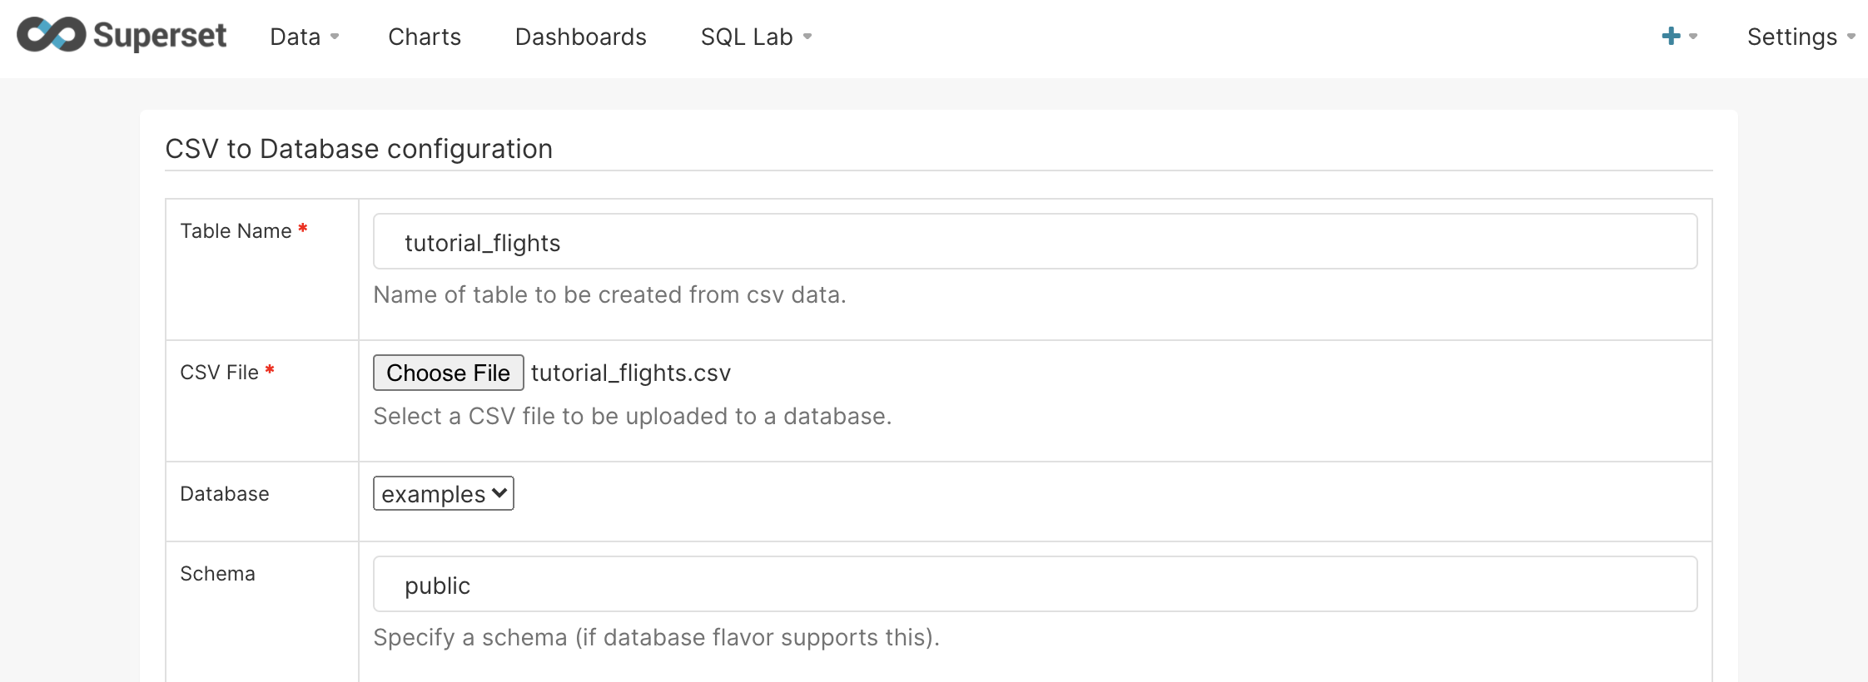
Task: Click the Table Name field label
Action: click(236, 231)
